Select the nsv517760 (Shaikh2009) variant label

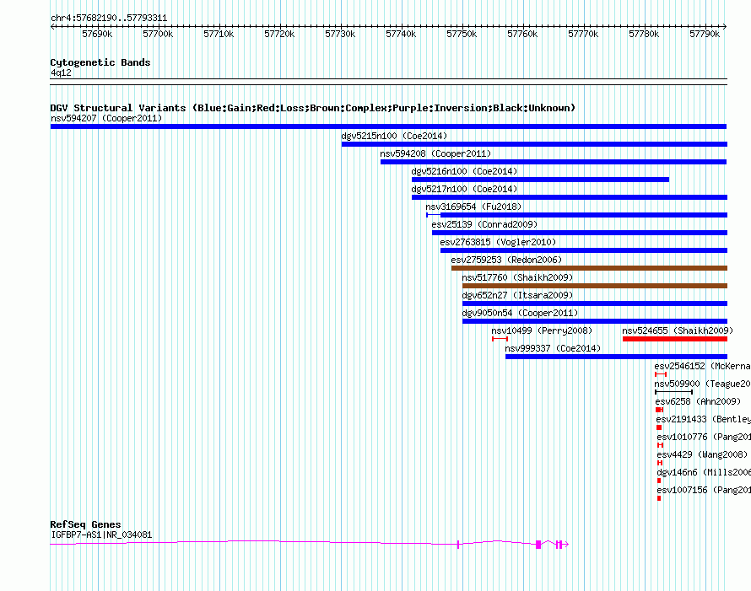pos(517,278)
